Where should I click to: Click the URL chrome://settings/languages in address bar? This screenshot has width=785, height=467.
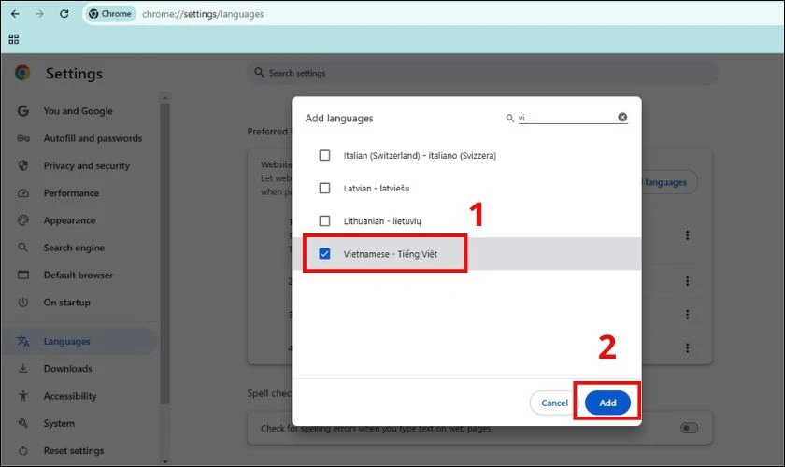tap(203, 14)
